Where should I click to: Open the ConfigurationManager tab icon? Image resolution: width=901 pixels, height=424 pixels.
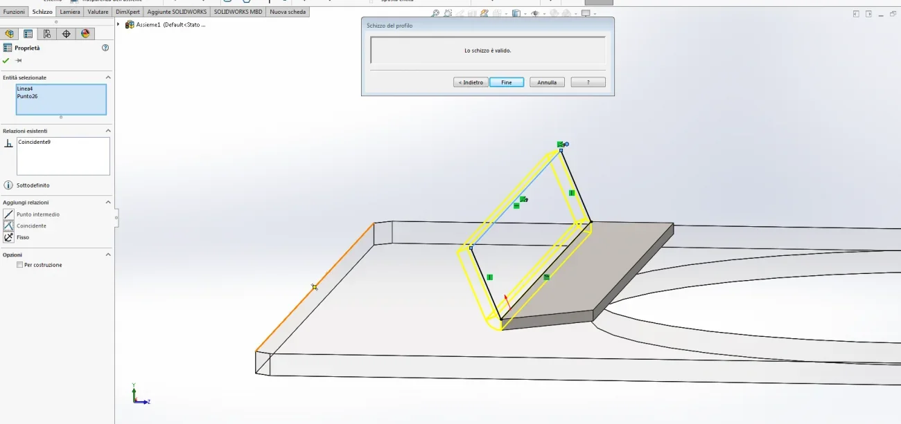tap(47, 33)
